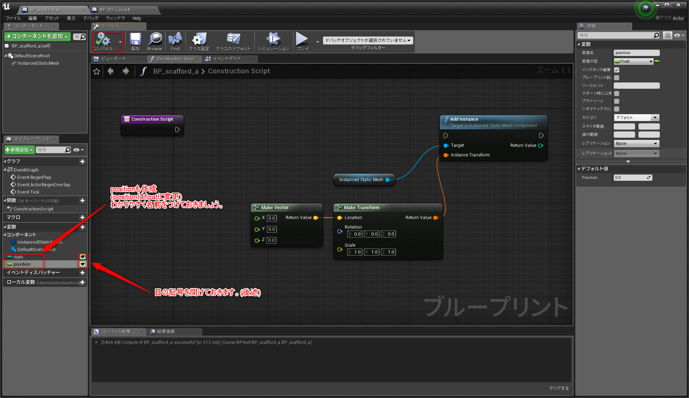
Task: Clear compile results with クリアする
Action: pos(559,388)
